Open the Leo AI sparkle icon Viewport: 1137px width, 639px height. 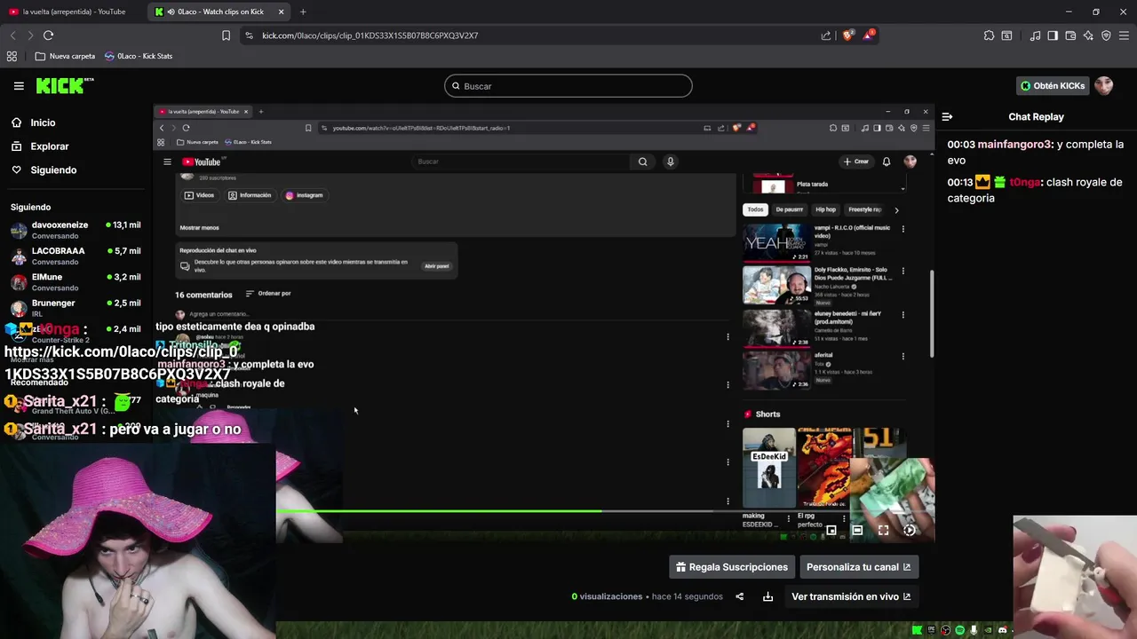pos(1088,35)
